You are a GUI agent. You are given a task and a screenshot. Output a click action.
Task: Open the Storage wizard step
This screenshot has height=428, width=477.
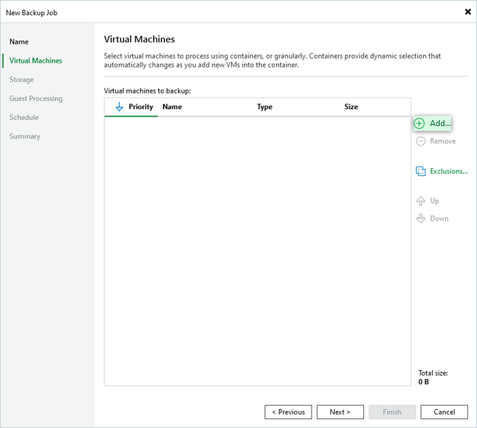[x=22, y=80]
